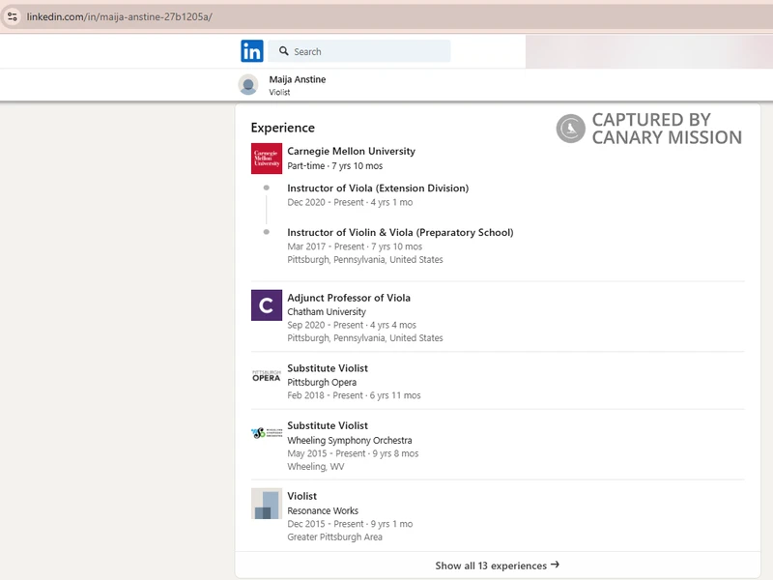Open the Carnegie Mellon University logo
The height and width of the screenshot is (580, 773).
point(267,159)
